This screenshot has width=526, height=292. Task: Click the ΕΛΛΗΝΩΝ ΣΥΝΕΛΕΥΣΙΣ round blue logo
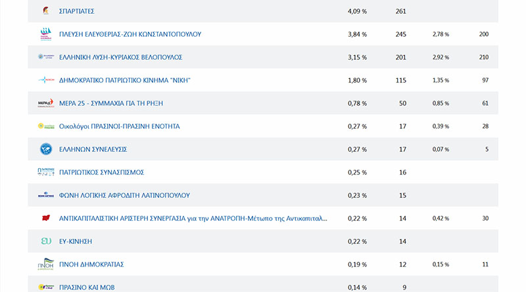click(x=45, y=149)
